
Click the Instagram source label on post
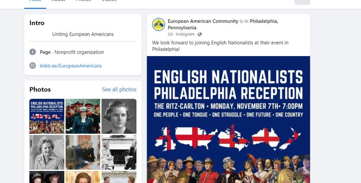click(185, 34)
